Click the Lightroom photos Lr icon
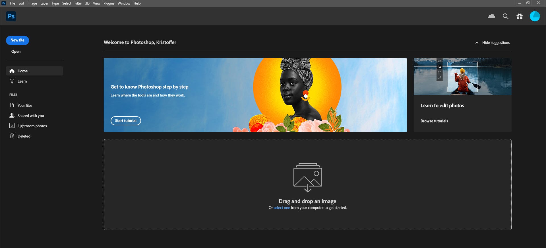 12,126
